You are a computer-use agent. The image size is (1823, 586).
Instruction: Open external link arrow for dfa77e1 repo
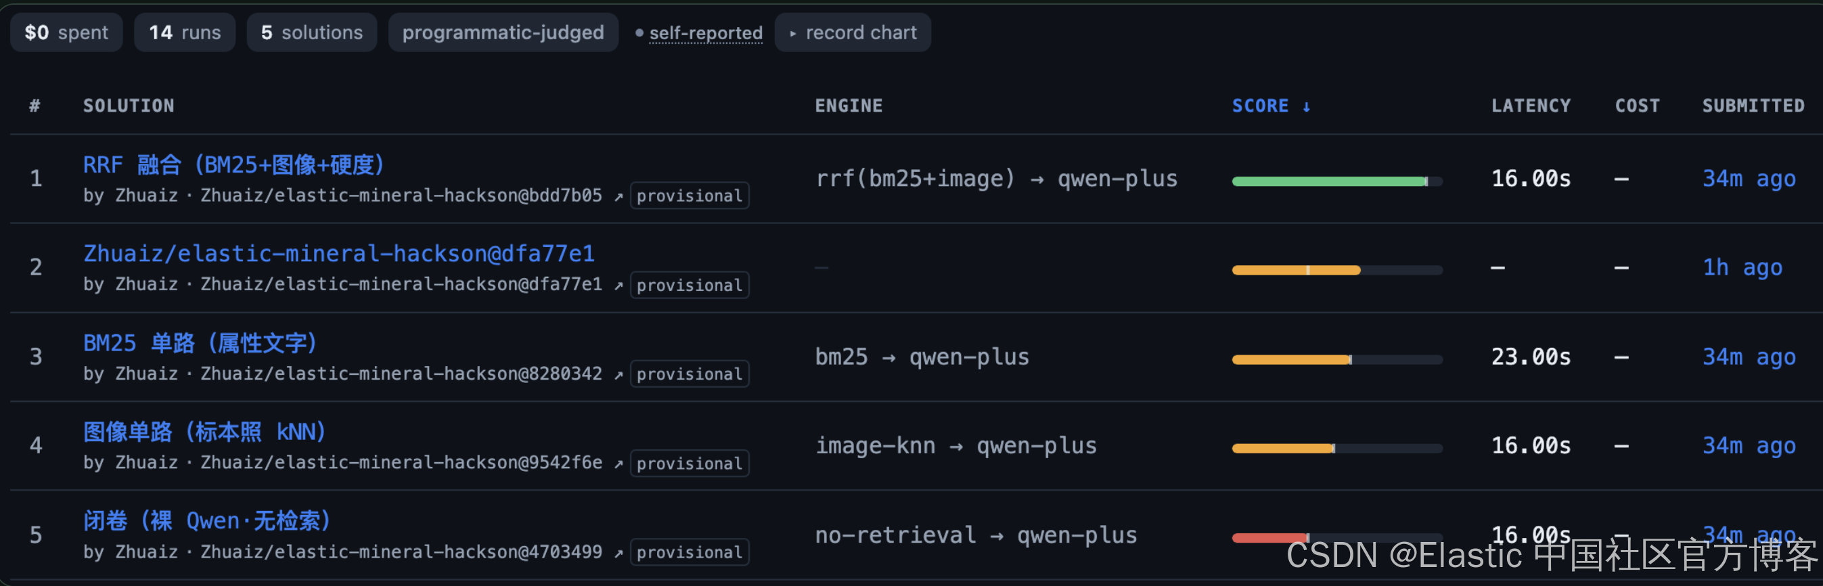618,285
